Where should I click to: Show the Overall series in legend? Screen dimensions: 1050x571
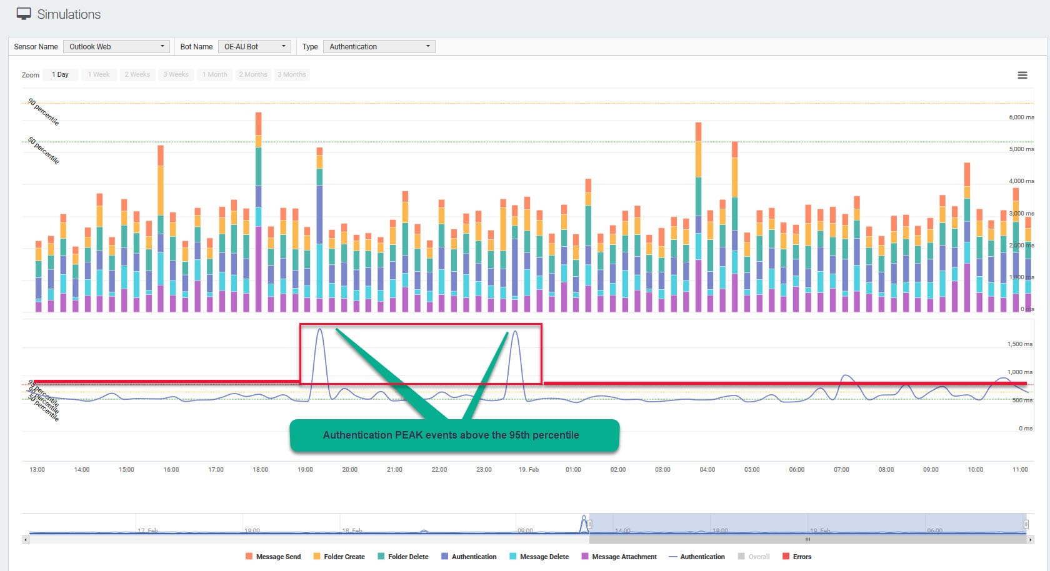758,557
